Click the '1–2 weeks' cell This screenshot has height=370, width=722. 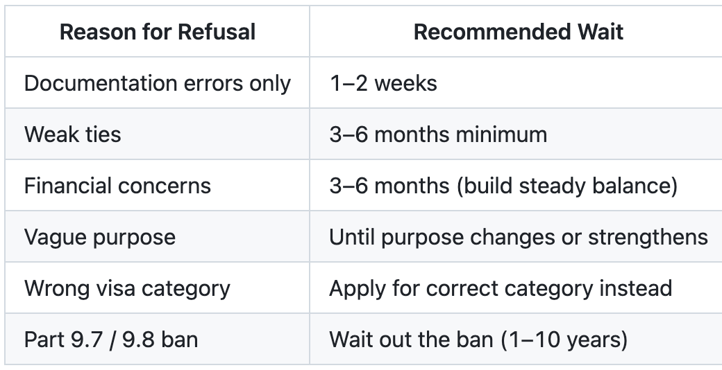click(x=516, y=83)
